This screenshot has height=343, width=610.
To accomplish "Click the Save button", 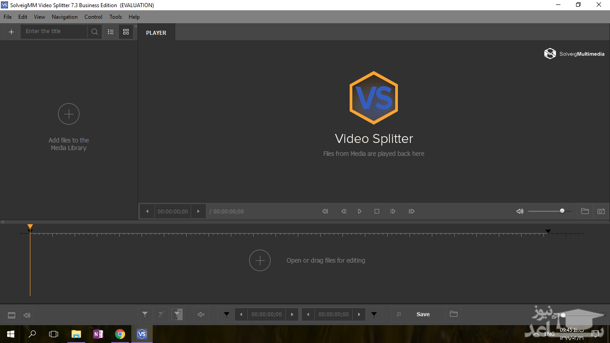I will pos(422,314).
